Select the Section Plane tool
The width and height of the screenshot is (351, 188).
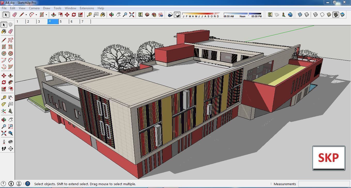coord(11,149)
